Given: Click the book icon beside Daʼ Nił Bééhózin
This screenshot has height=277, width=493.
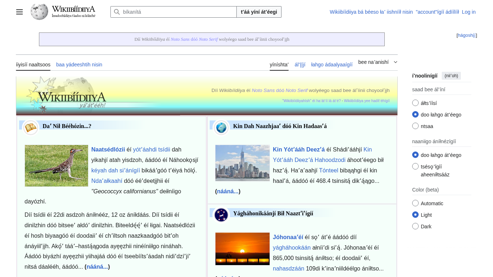Looking at the screenshot, I should (31, 128).
